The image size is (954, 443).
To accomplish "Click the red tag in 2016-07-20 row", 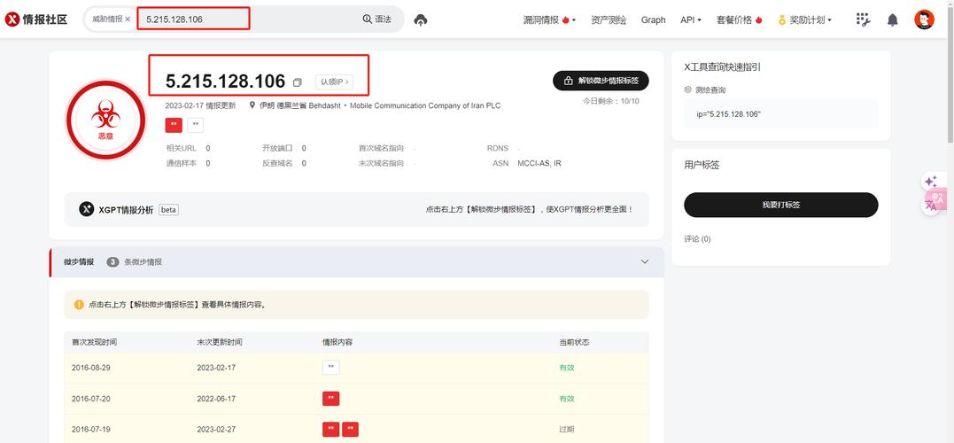I will (331, 399).
